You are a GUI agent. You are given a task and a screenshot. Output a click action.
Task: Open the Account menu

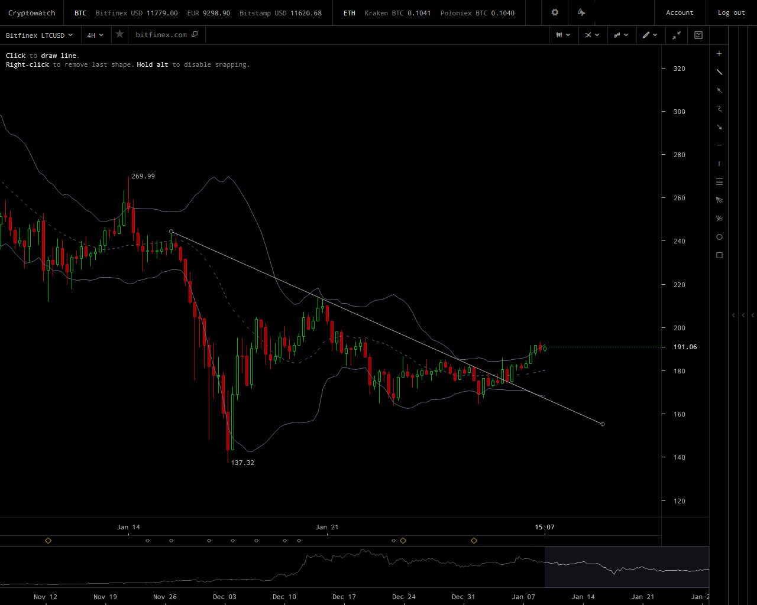pyautogui.click(x=680, y=12)
